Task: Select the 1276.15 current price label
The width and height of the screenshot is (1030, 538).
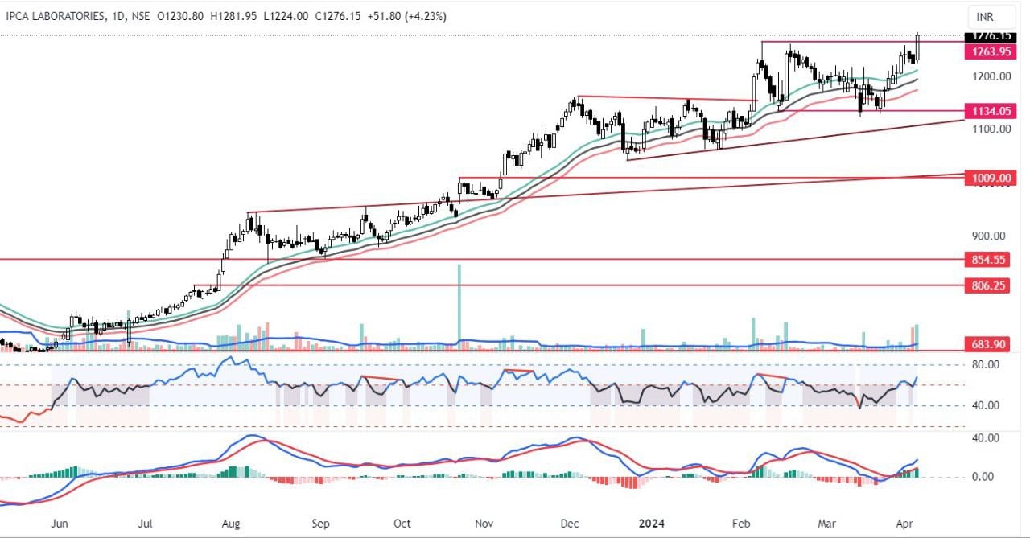Action: [987, 36]
